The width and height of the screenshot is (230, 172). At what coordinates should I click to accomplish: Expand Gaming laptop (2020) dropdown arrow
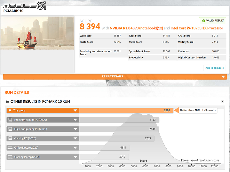coord(75,157)
